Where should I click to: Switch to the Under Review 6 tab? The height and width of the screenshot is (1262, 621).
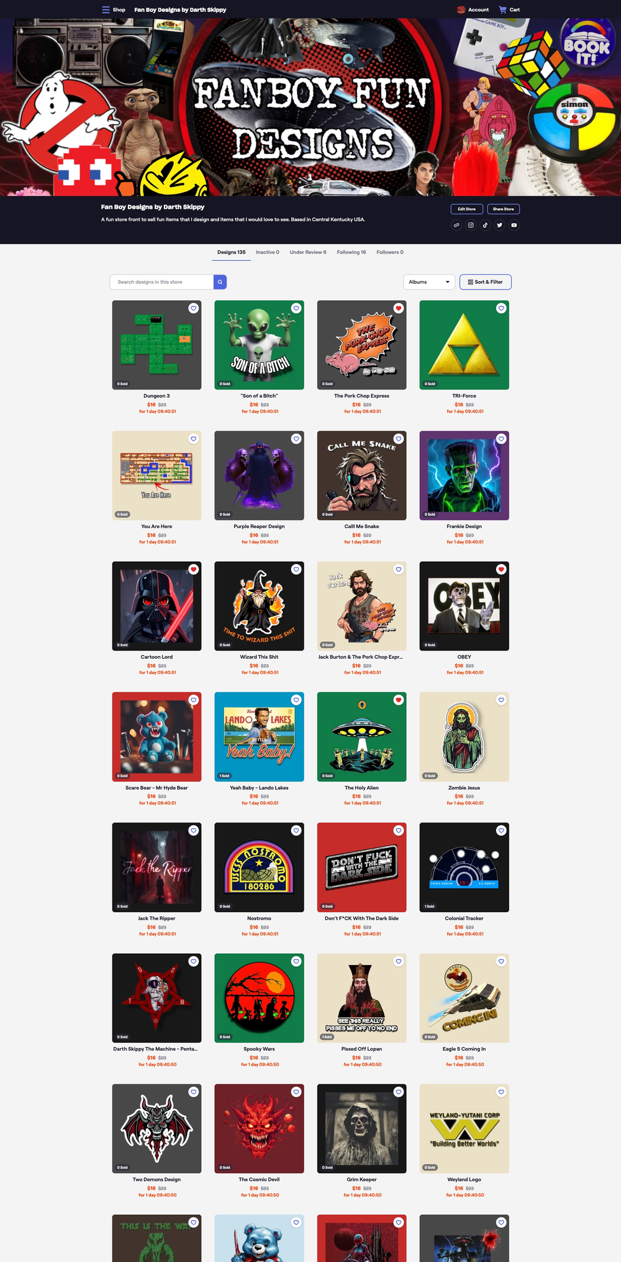tap(308, 252)
